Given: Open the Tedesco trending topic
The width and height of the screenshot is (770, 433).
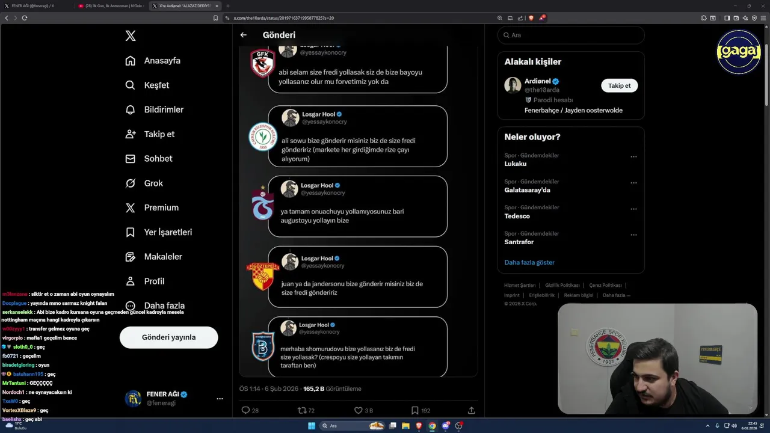Looking at the screenshot, I should [x=517, y=216].
